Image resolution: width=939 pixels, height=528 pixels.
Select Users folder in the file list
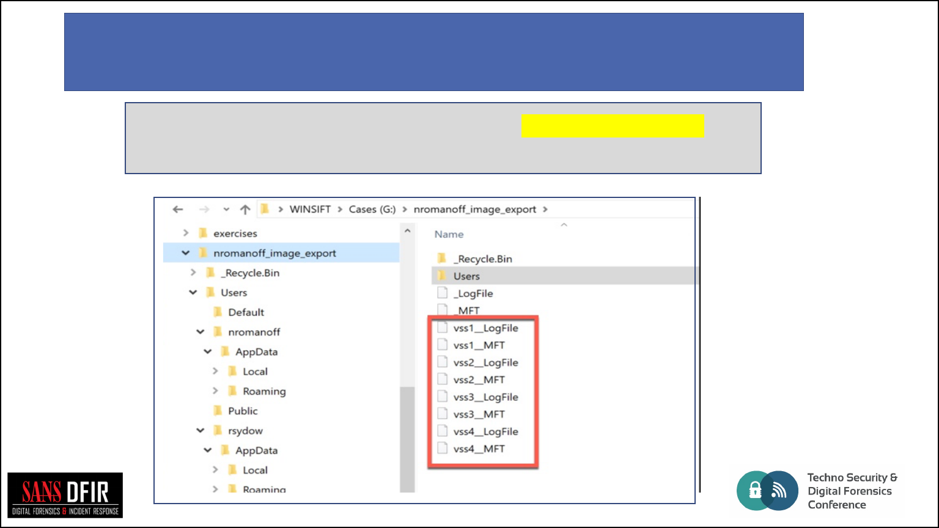point(466,276)
